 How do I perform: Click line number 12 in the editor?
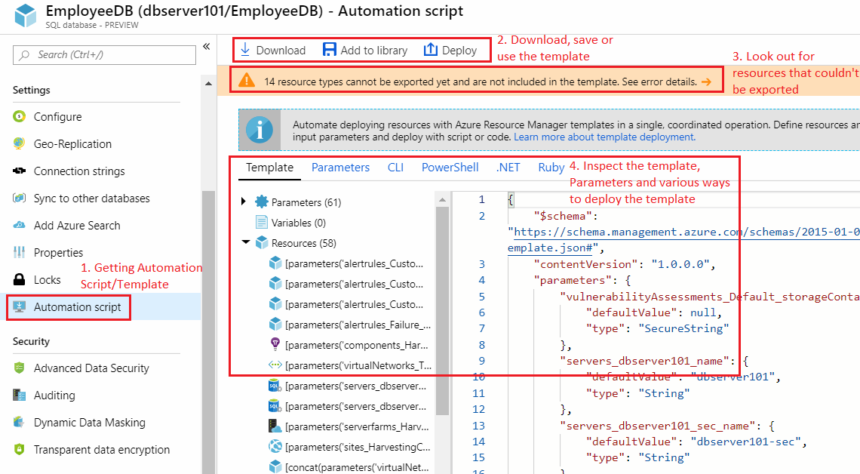479,409
